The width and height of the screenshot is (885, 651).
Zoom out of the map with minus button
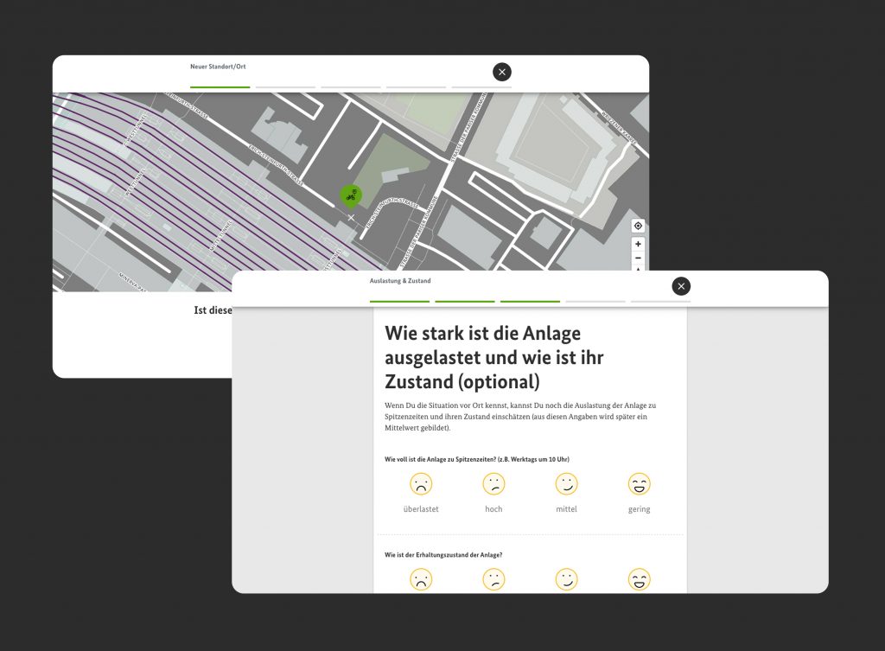click(638, 258)
